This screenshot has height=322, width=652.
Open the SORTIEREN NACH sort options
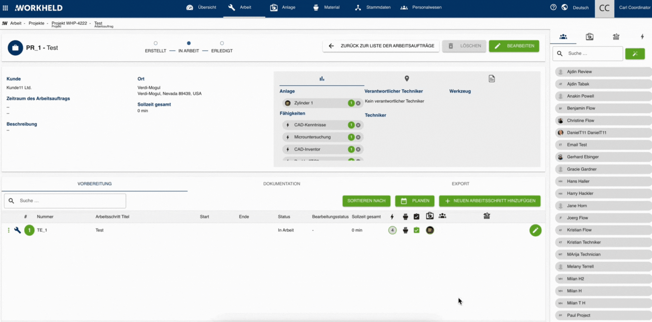click(366, 201)
